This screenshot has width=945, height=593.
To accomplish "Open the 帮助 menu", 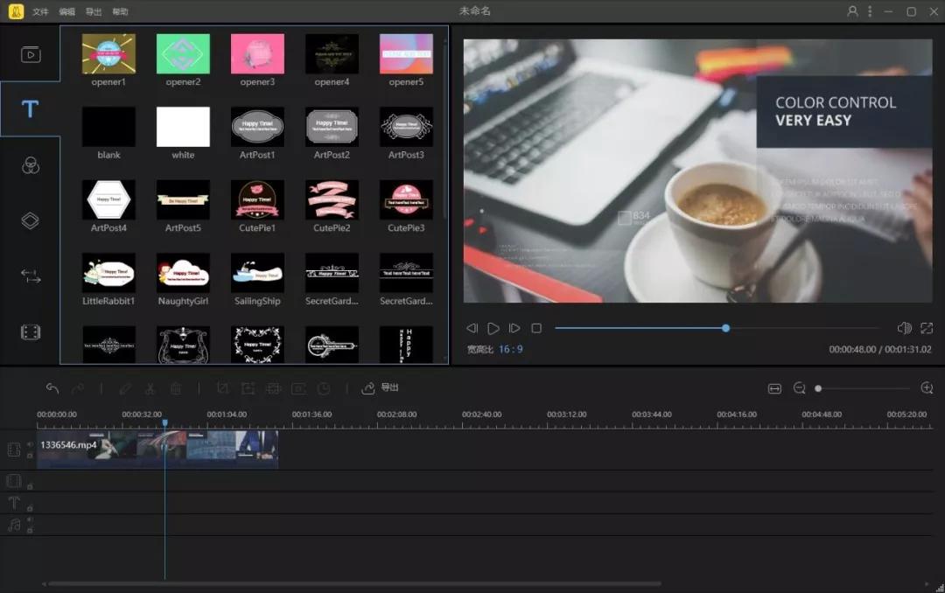I will coord(120,12).
